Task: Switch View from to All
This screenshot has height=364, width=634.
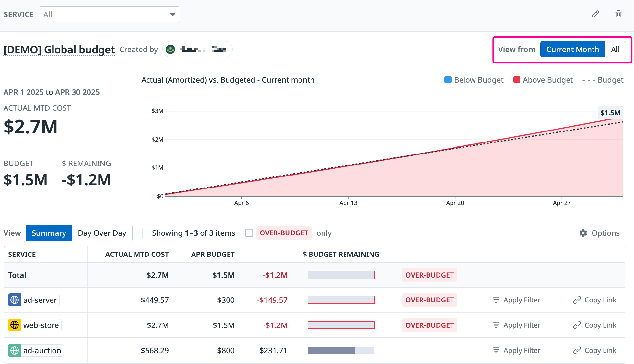Action: [x=615, y=50]
